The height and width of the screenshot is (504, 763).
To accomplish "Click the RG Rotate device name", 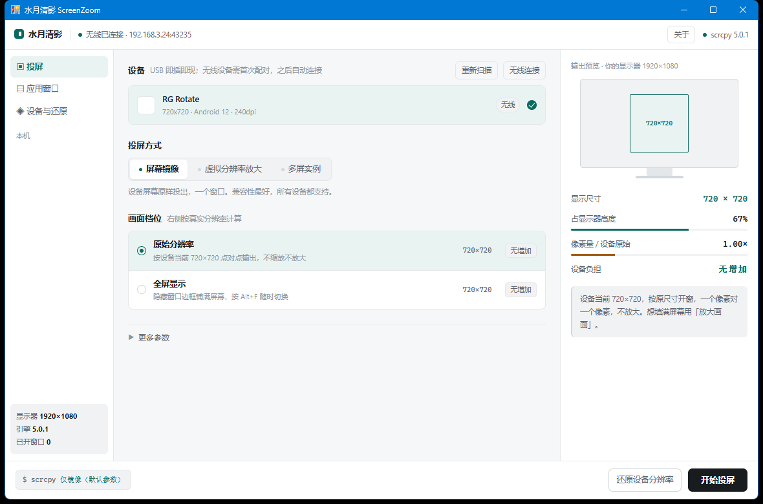I will point(181,100).
